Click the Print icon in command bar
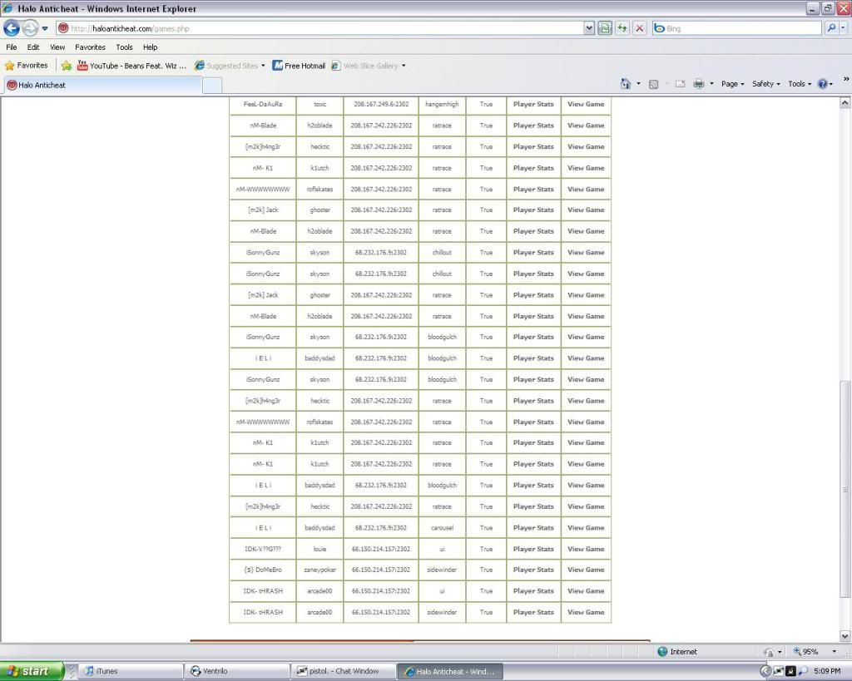Image resolution: width=852 pixels, height=681 pixels. coord(699,84)
